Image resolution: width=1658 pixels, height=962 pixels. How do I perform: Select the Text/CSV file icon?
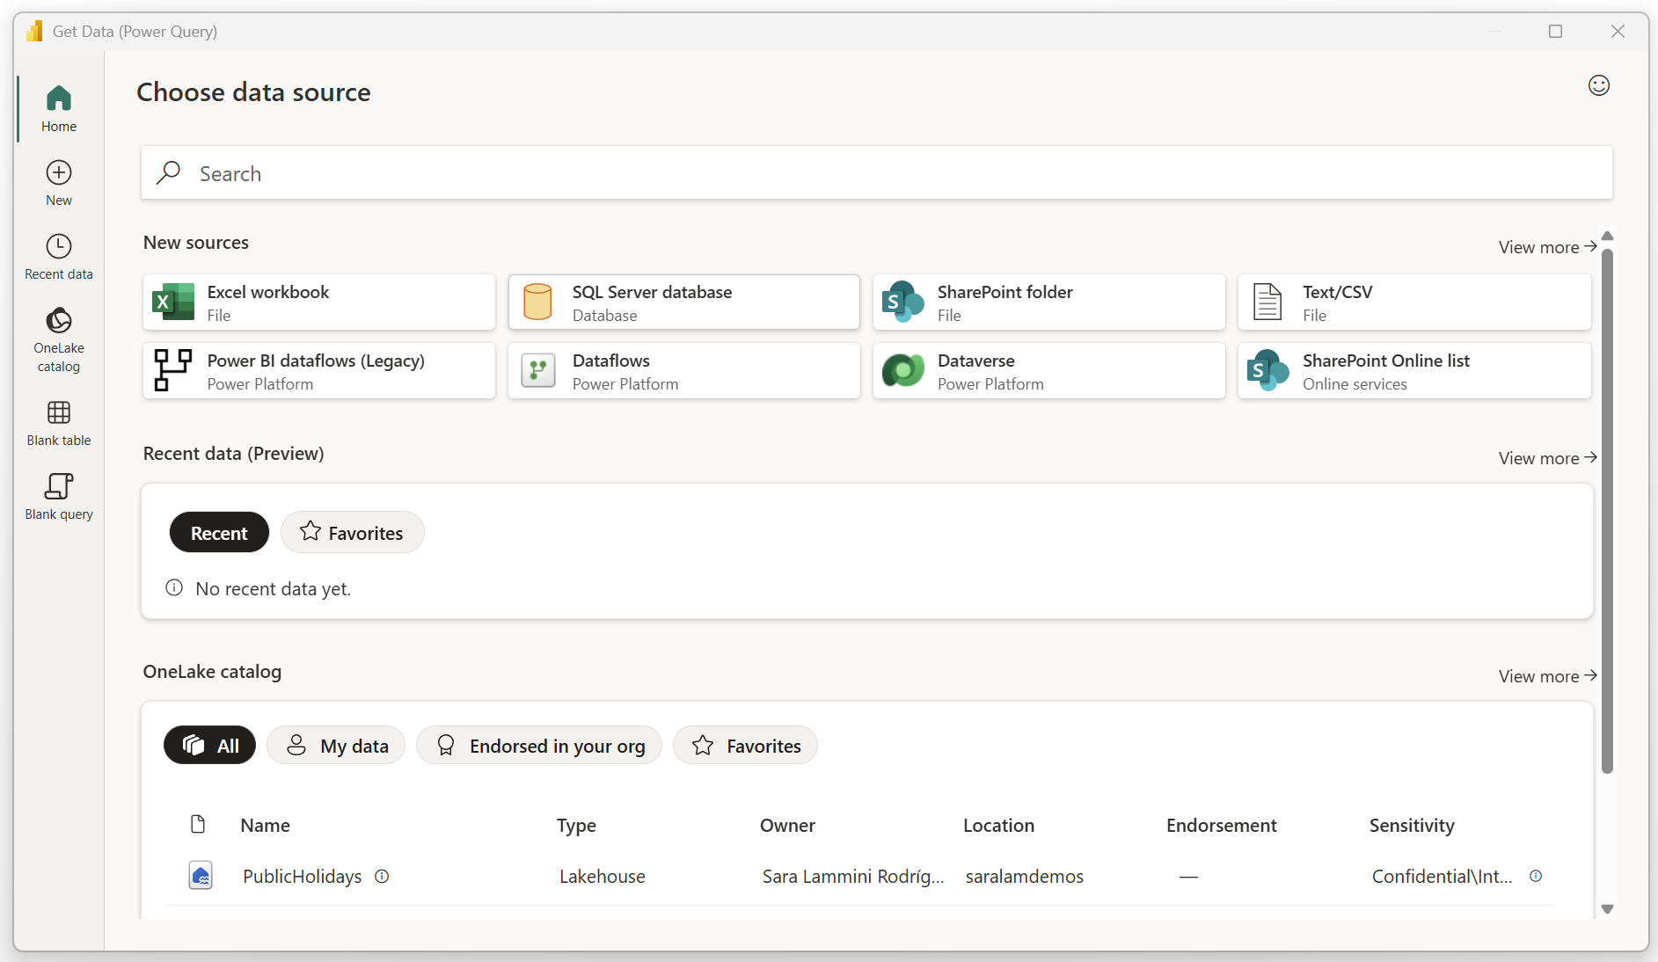pyautogui.click(x=1267, y=302)
